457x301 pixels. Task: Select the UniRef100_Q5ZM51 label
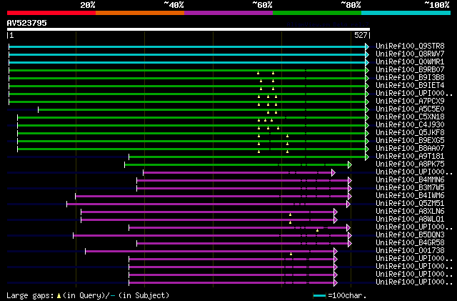click(x=410, y=204)
